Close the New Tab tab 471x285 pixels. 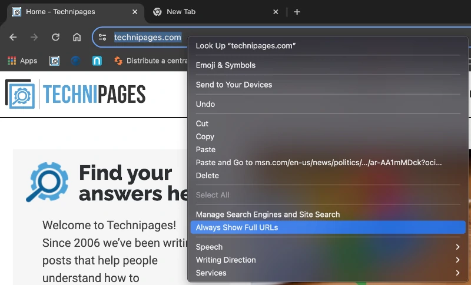276,12
